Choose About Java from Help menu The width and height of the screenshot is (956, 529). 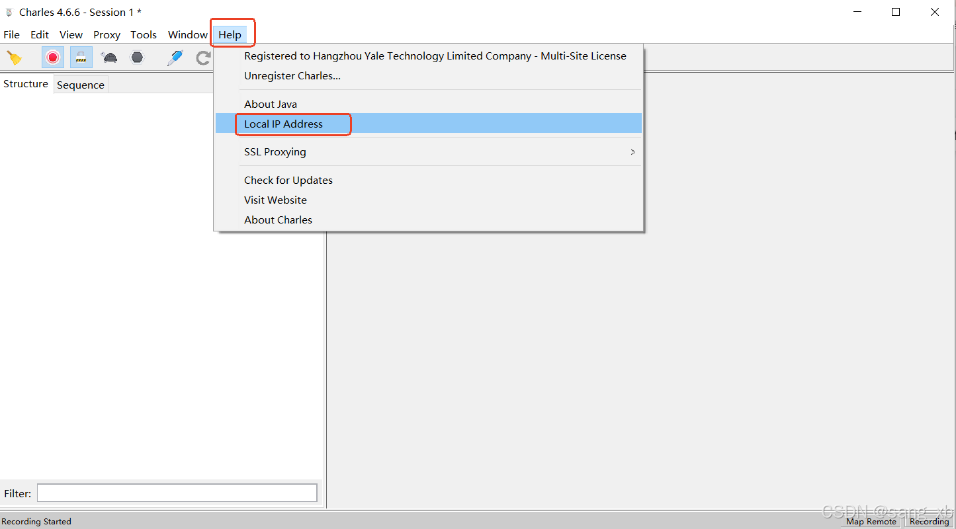pos(429,104)
